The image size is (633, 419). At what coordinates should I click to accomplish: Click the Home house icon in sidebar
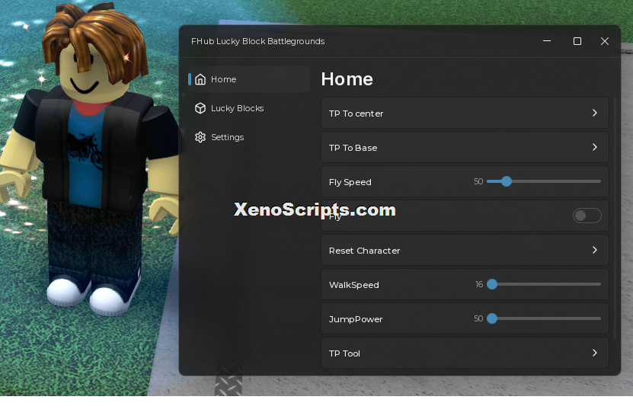(x=200, y=79)
